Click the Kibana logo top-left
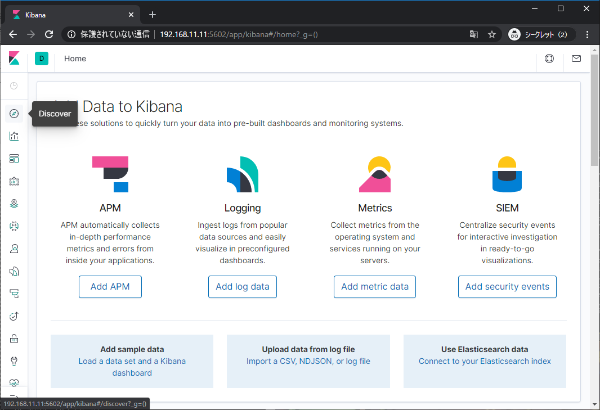600x410 pixels. pos(14,58)
